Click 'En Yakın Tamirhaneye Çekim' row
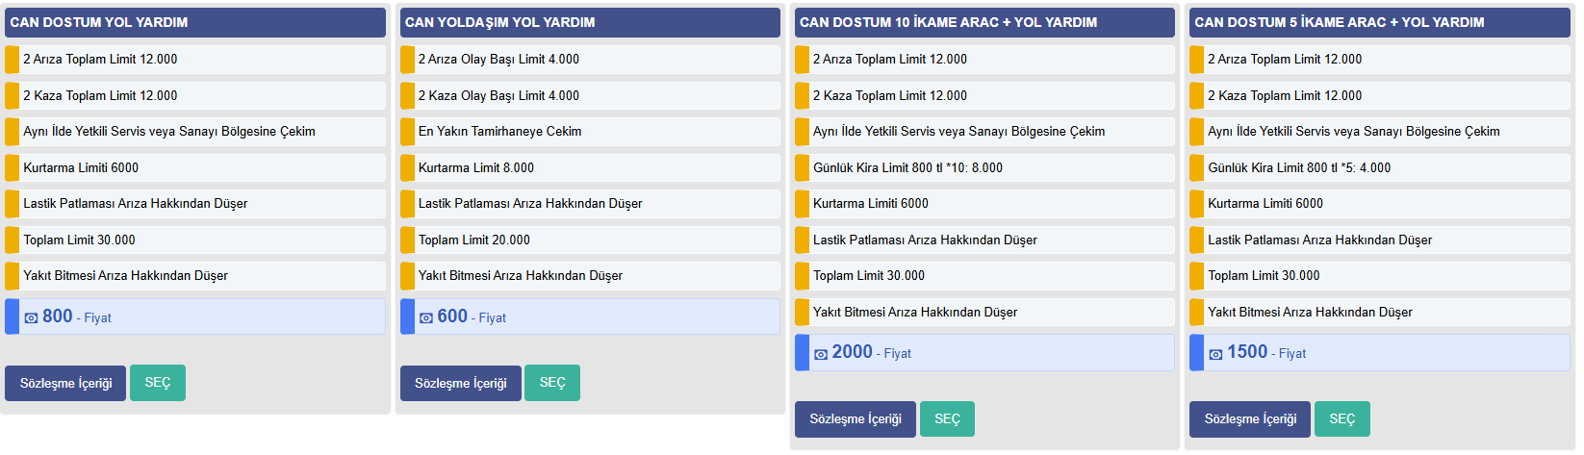 point(590,132)
